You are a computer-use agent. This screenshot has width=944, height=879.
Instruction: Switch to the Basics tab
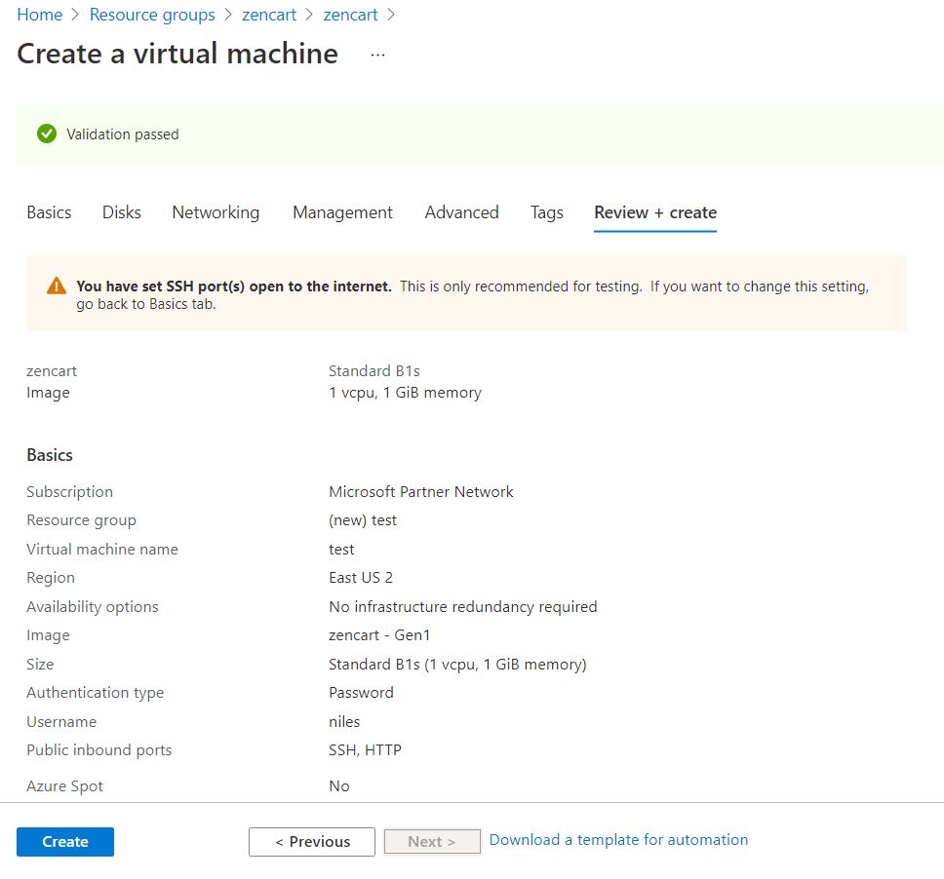pyautogui.click(x=49, y=212)
